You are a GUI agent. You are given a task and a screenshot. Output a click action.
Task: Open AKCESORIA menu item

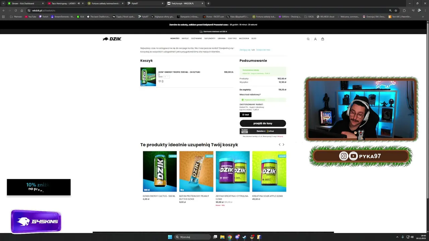[244, 38]
